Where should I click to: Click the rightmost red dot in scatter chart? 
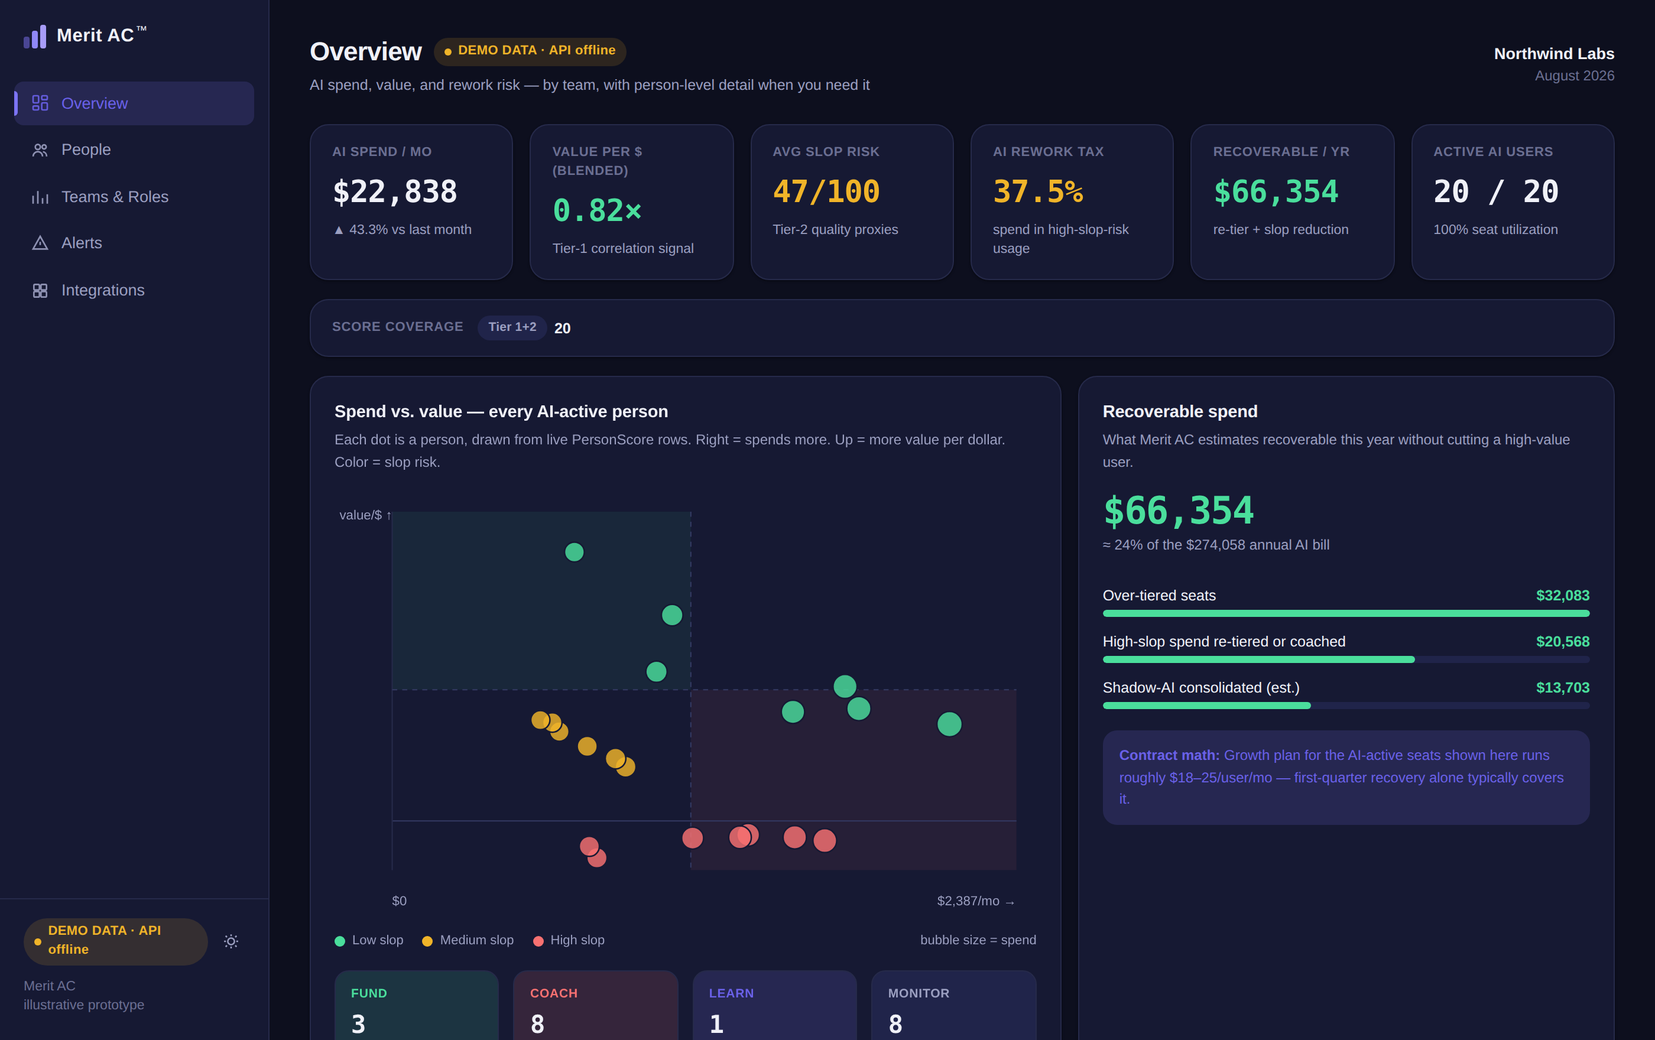[x=825, y=840]
